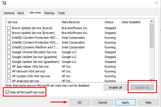Click the Apply button

pyautogui.click(x=125, y=102)
